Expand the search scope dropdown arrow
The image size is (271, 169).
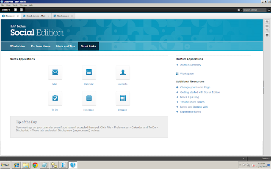pyautogui.click(x=242, y=10)
